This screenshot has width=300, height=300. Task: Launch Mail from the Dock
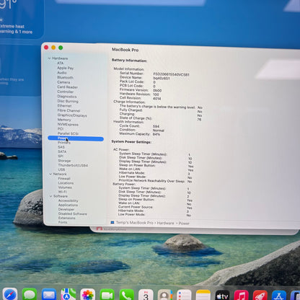(x=49, y=294)
